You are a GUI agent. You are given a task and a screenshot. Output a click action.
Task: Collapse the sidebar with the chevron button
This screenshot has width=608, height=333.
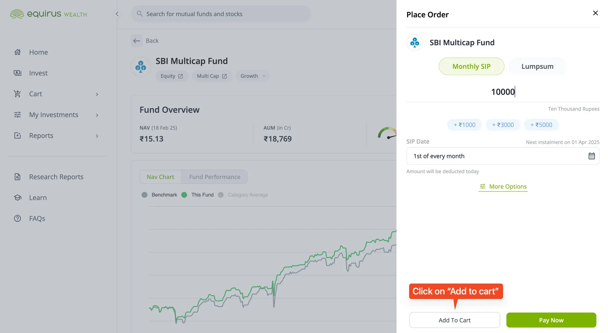point(117,14)
